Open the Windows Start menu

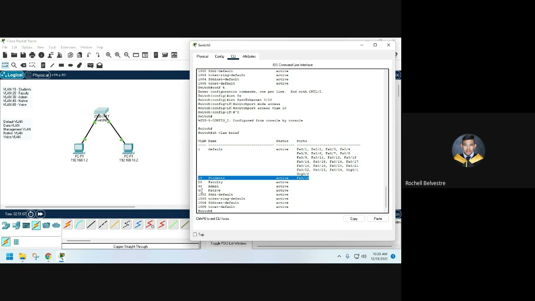9,256
